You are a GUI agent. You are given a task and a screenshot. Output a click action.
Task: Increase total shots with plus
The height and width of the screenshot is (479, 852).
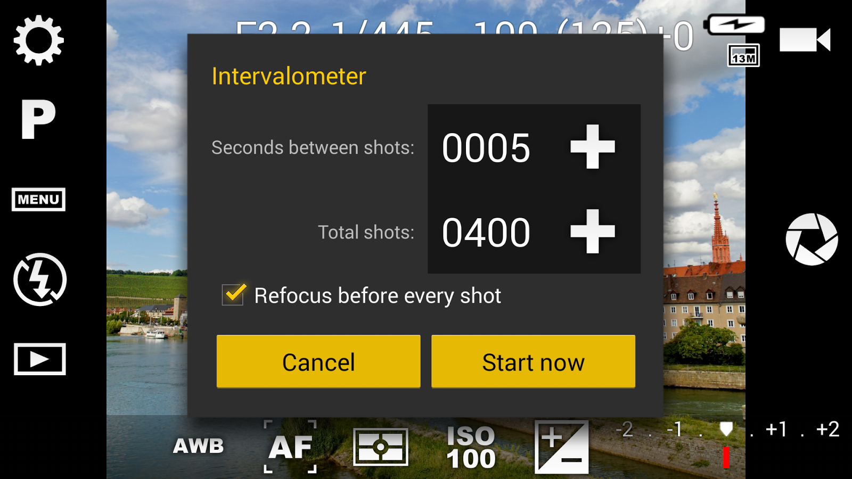tap(593, 232)
